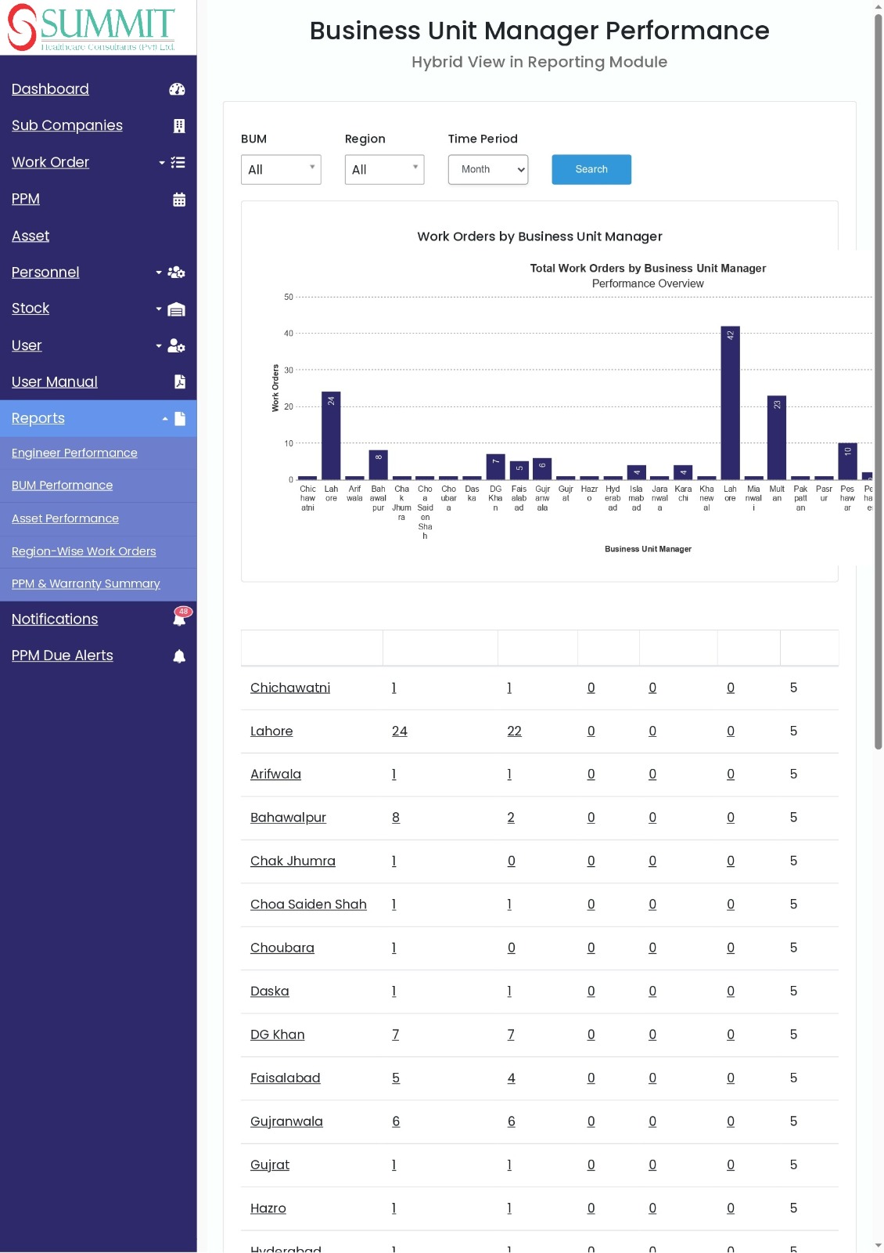This screenshot has width=884, height=1253.
Task: Click the User Manual PDF icon
Action: coord(180,382)
